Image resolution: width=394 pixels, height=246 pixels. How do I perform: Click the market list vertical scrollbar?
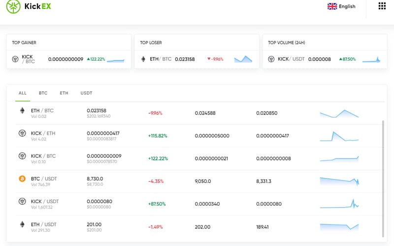pos(383,179)
